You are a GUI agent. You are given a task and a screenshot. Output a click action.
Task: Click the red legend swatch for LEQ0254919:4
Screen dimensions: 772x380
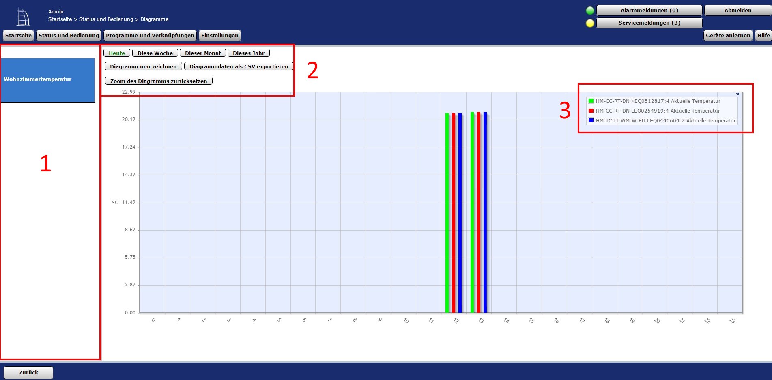(591, 111)
